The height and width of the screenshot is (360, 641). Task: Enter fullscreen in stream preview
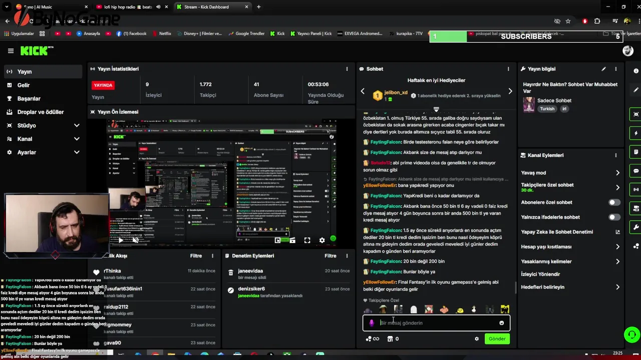(x=307, y=240)
